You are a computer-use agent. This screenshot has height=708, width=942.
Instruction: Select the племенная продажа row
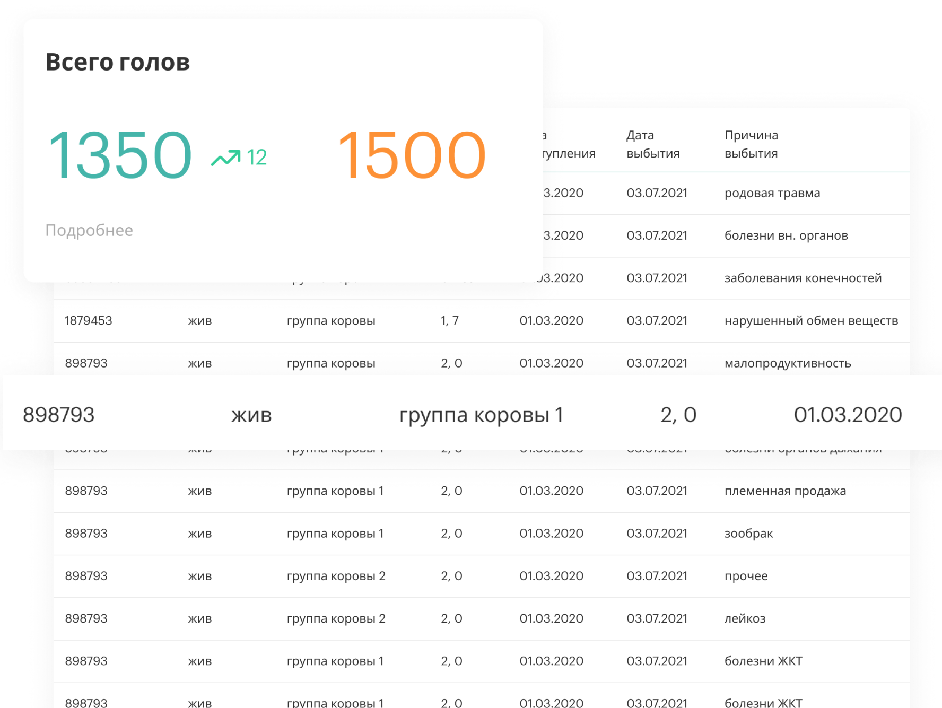coord(785,491)
